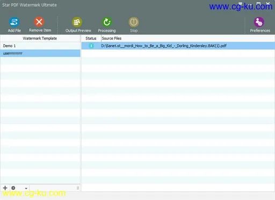This screenshot has width=275, height=200.
Task: Select the Dorling_Kindersley.BAK(1).pdf source file row
Action: tap(178, 46)
